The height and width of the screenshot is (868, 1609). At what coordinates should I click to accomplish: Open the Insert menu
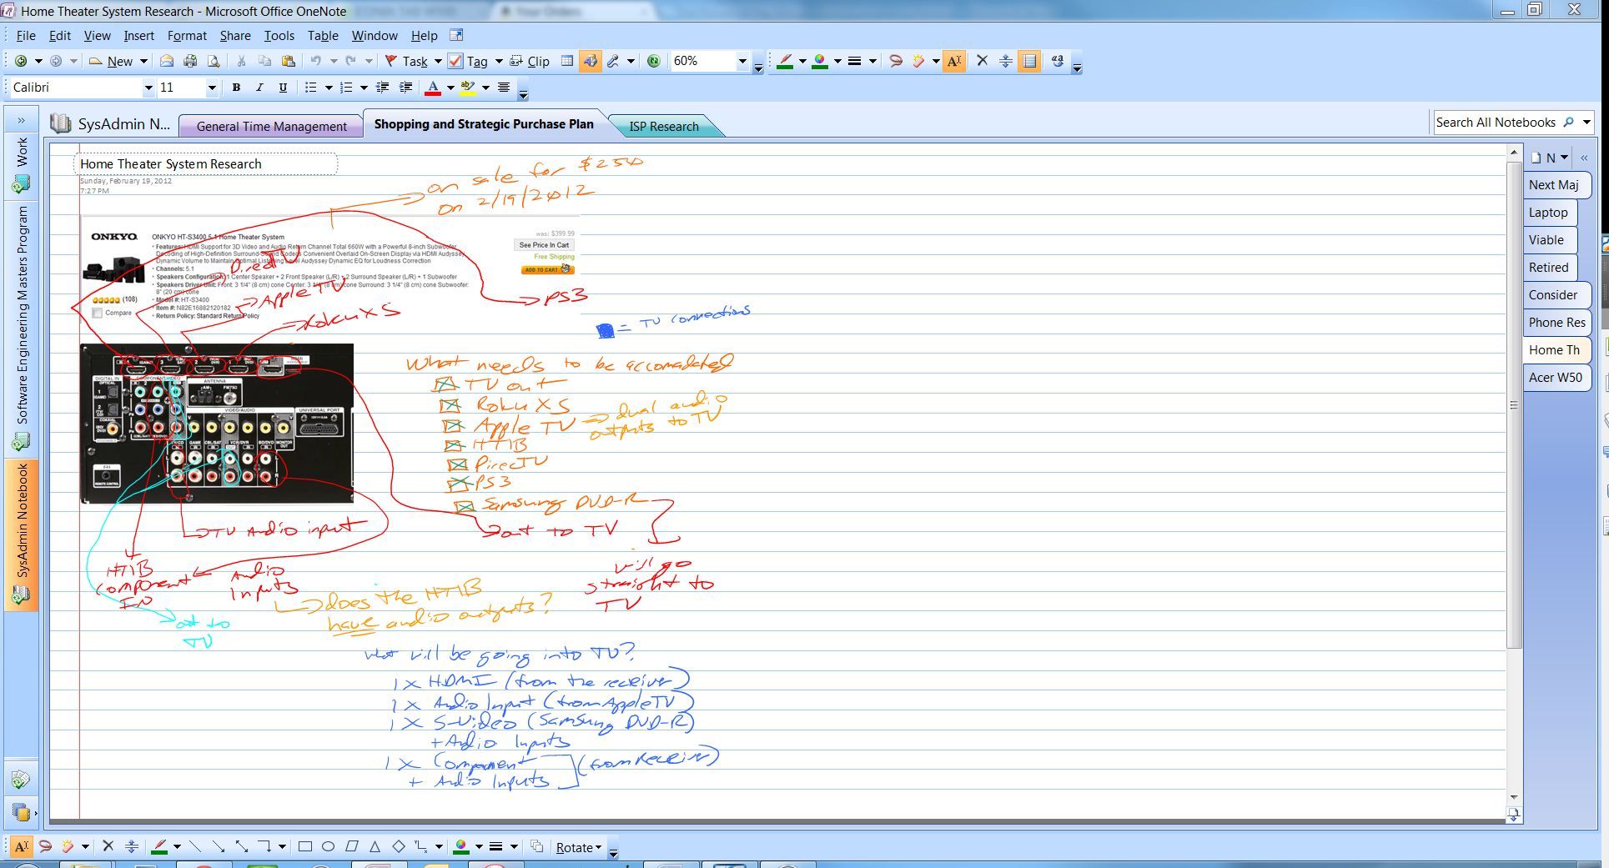click(x=138, y=35)
